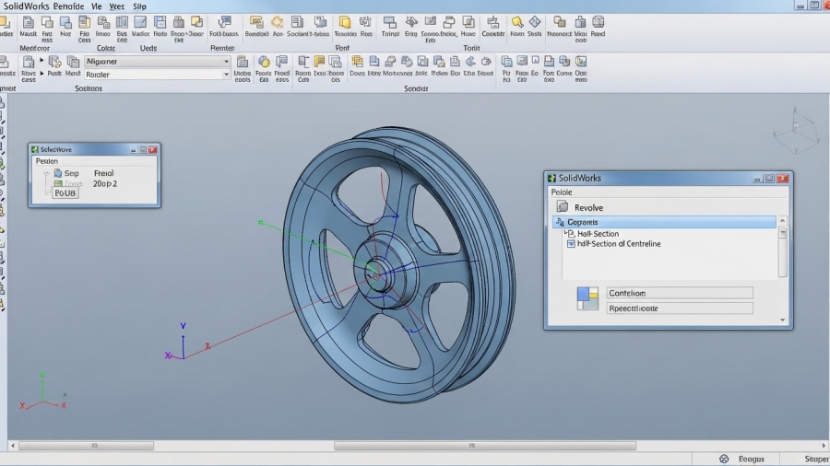Image resolution: width=830 pixels, height=466 pixels.
Task: Open the Rorioler dropdown list
Action: click(x=226, y=75)
